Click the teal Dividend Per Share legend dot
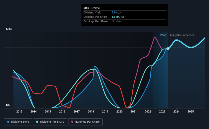209x129 pixels. click(x=37, y=122)
